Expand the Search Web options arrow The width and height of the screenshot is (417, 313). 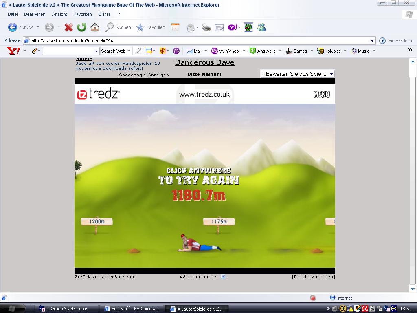pos(129,51)
